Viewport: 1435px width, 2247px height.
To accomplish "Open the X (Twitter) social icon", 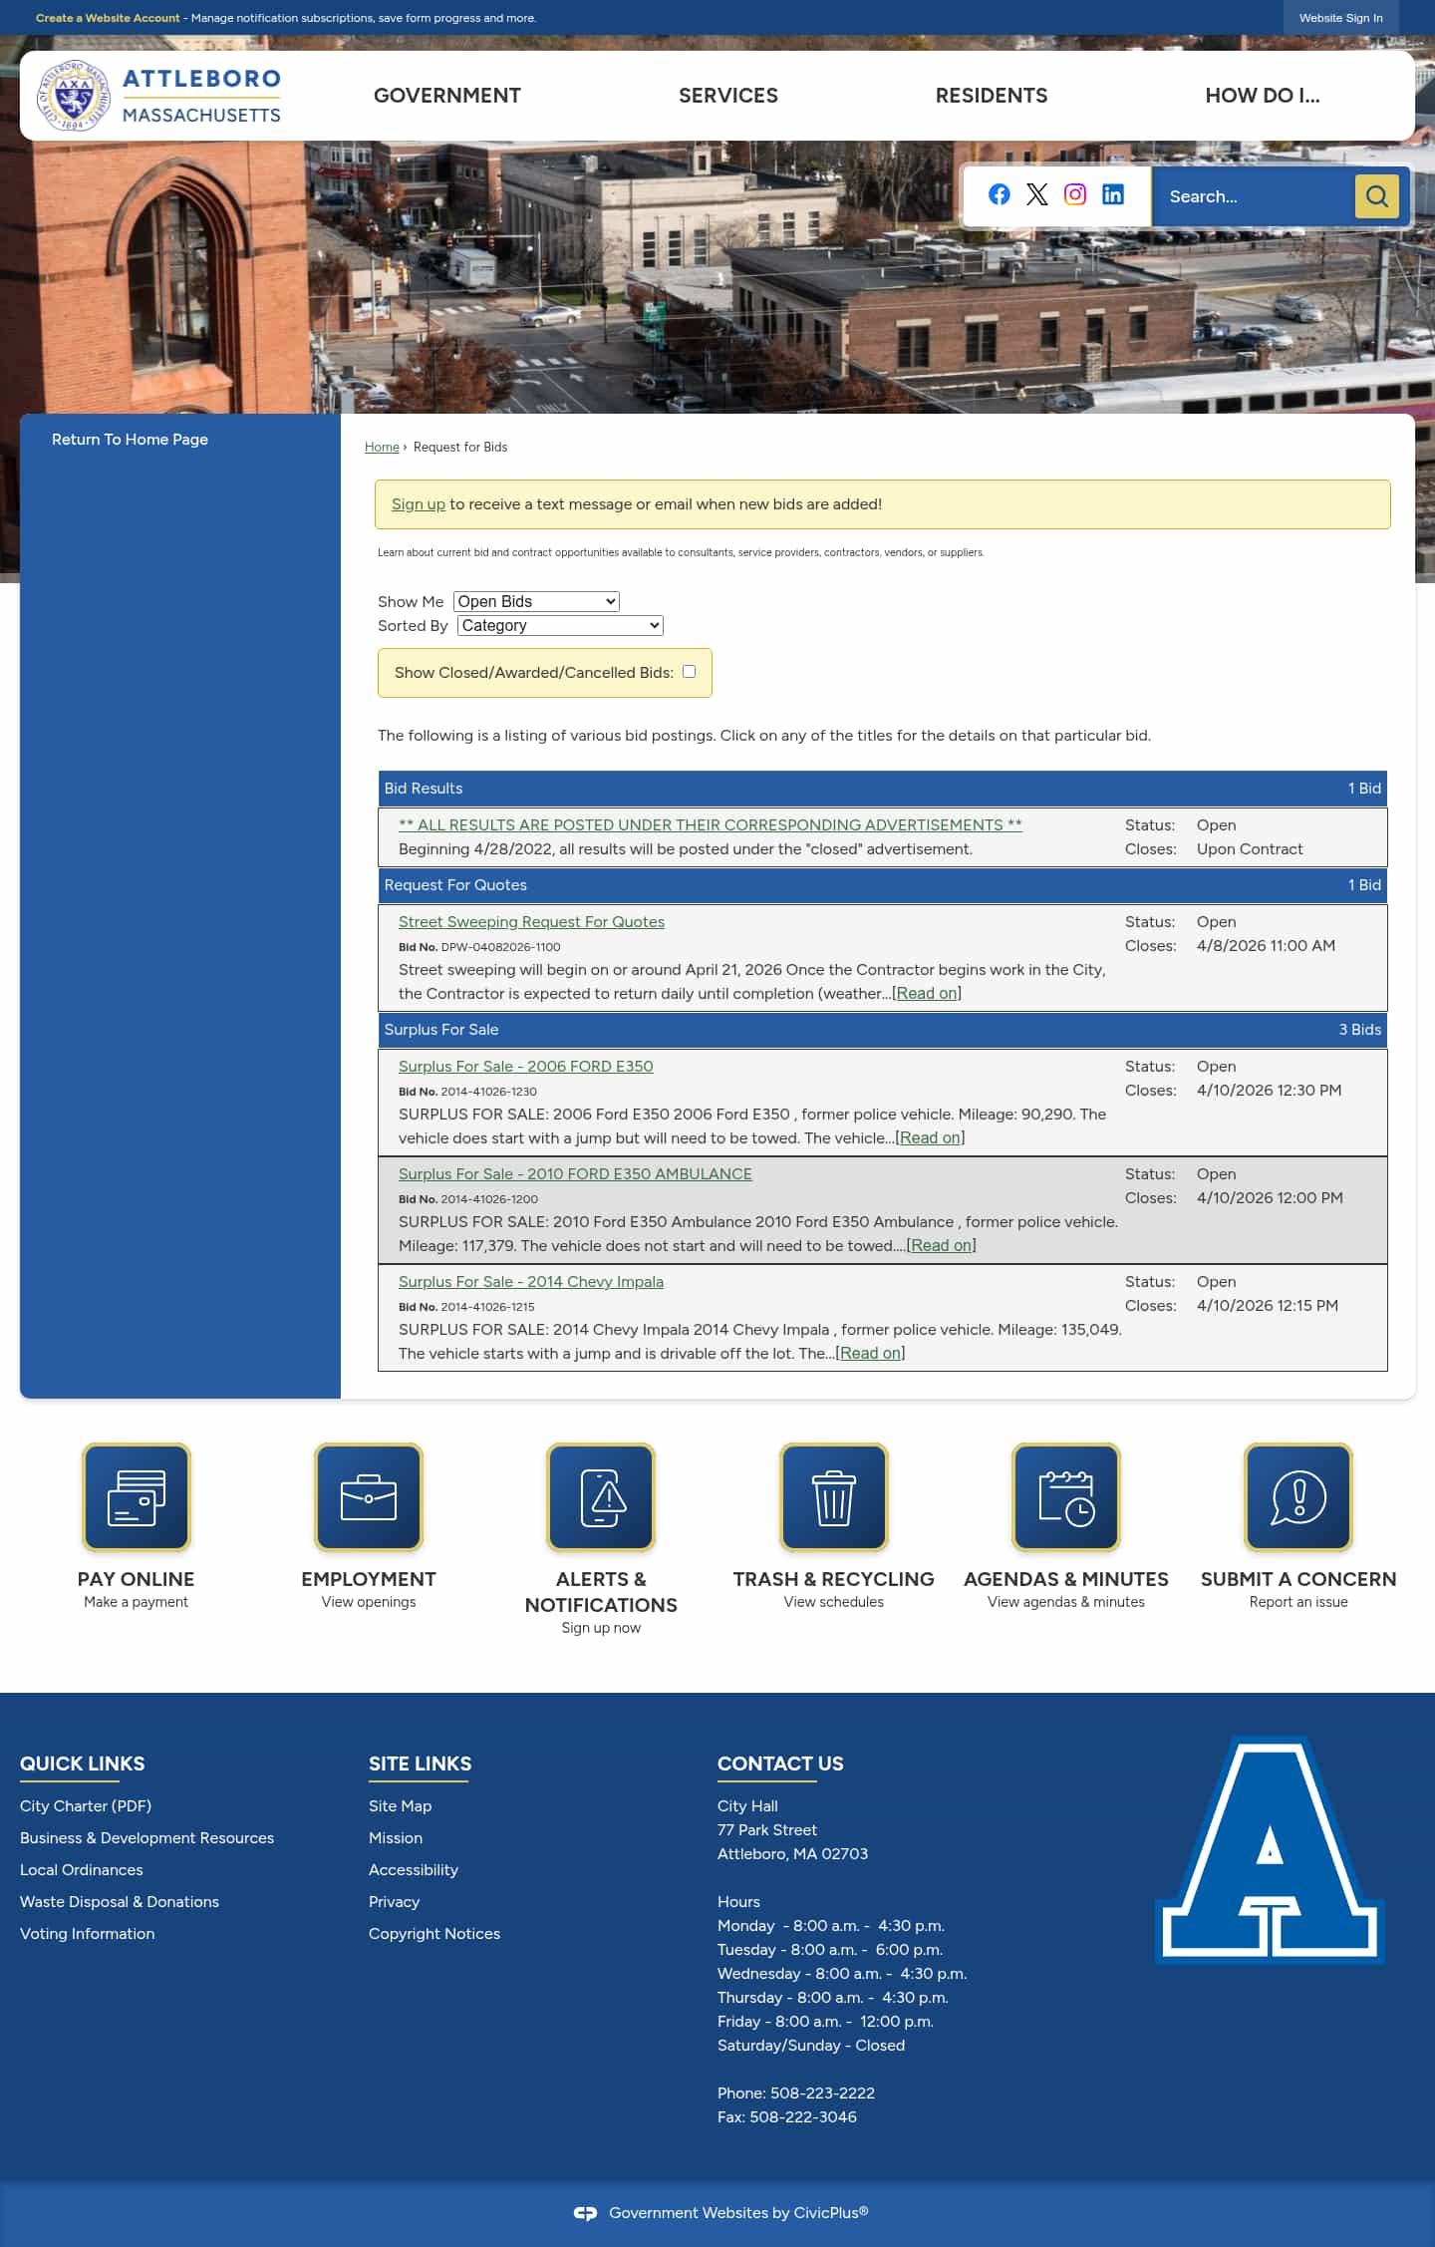I will point(1037,194).
